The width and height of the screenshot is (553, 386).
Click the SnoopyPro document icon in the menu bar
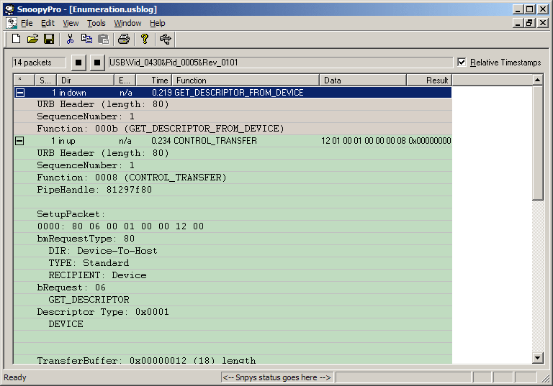(x=12, y=23)
